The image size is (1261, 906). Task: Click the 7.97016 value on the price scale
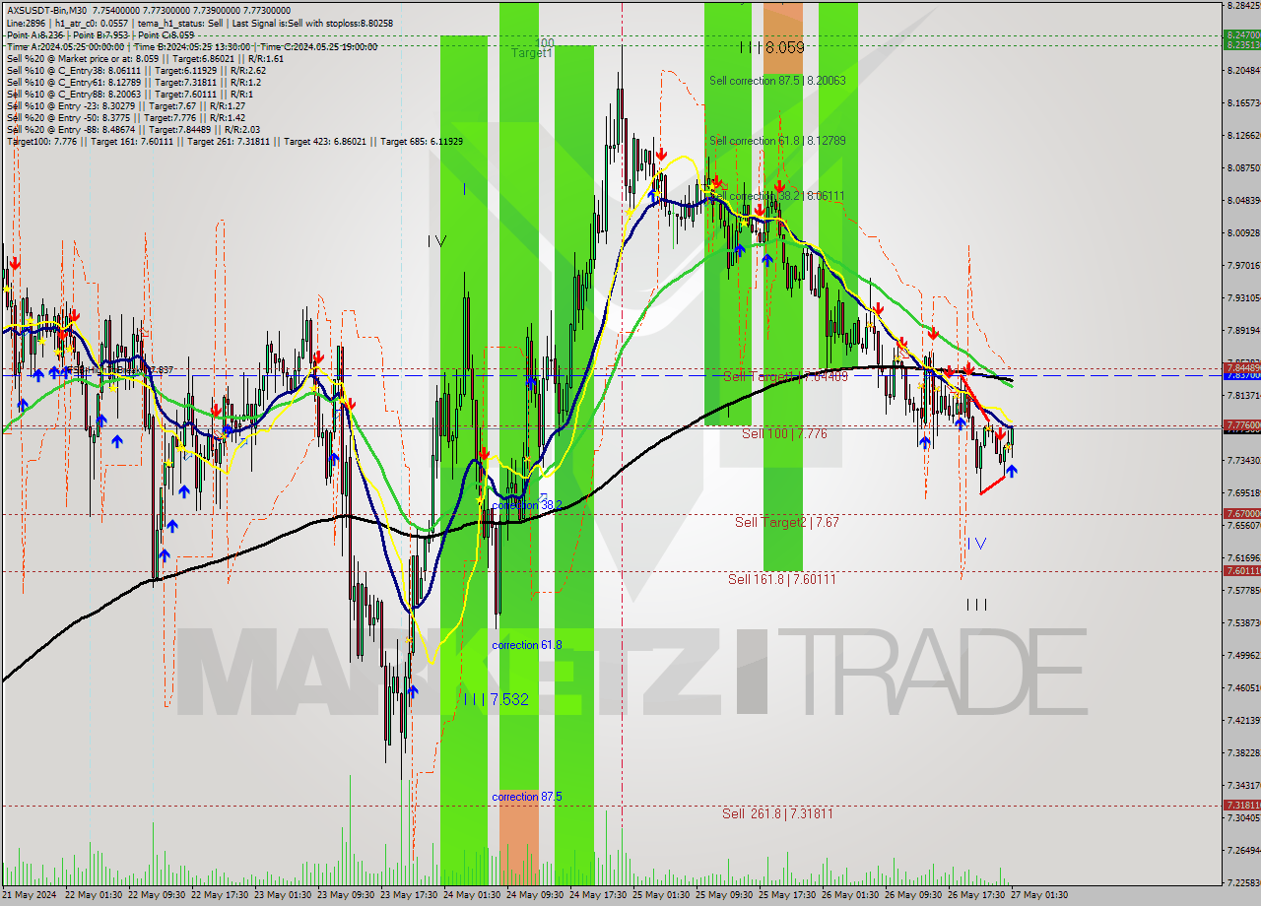(1242, 265)
